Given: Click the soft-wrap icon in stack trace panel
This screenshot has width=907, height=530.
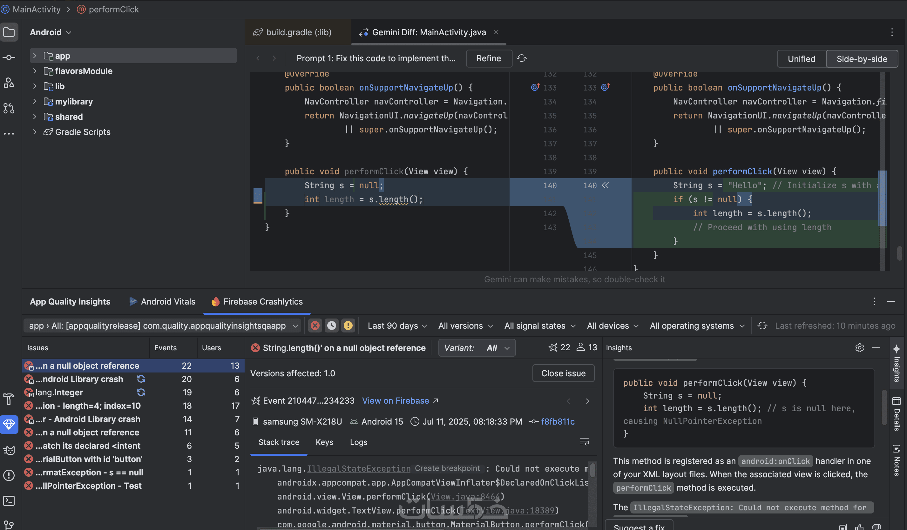Looking at the screenshot, I should pyautogui.click(x=584, y=441).
